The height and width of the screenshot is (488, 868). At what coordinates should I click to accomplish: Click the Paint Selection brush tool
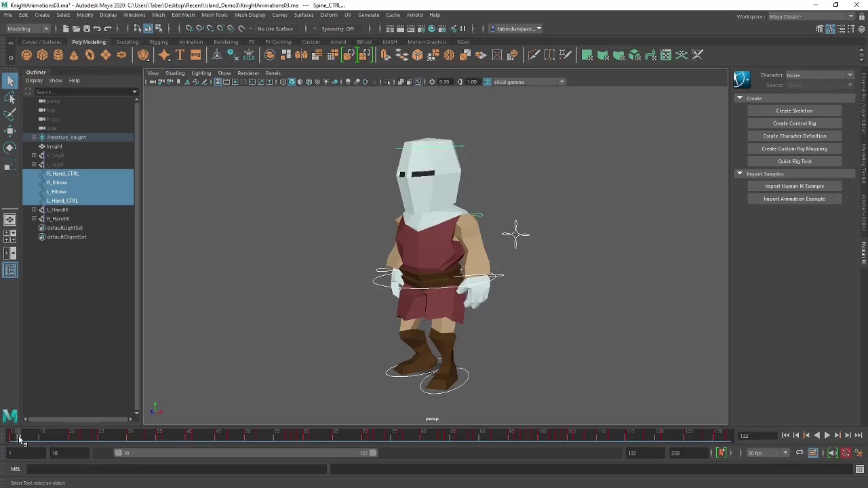click(x=9, y=114)
